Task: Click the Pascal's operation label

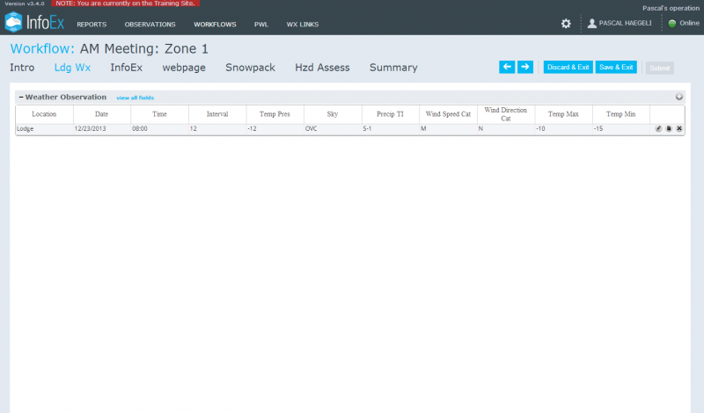Action: (x=671, y=8)
